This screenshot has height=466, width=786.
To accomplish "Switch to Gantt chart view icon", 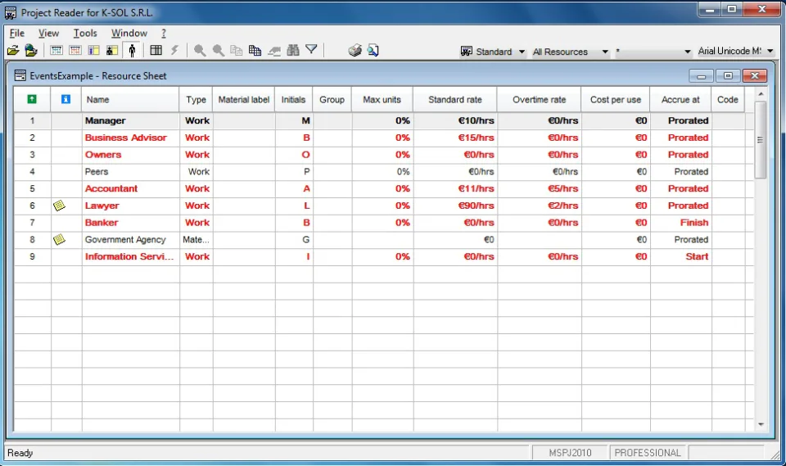I will (56, 51).
